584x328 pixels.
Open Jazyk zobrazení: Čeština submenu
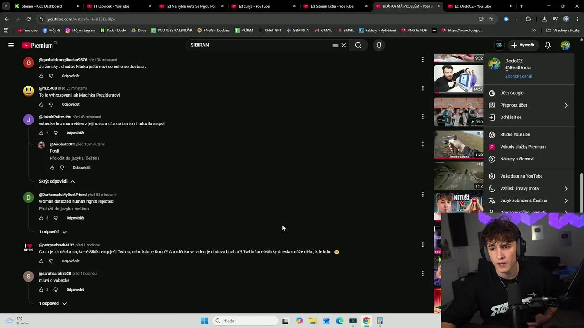(529, 200)
